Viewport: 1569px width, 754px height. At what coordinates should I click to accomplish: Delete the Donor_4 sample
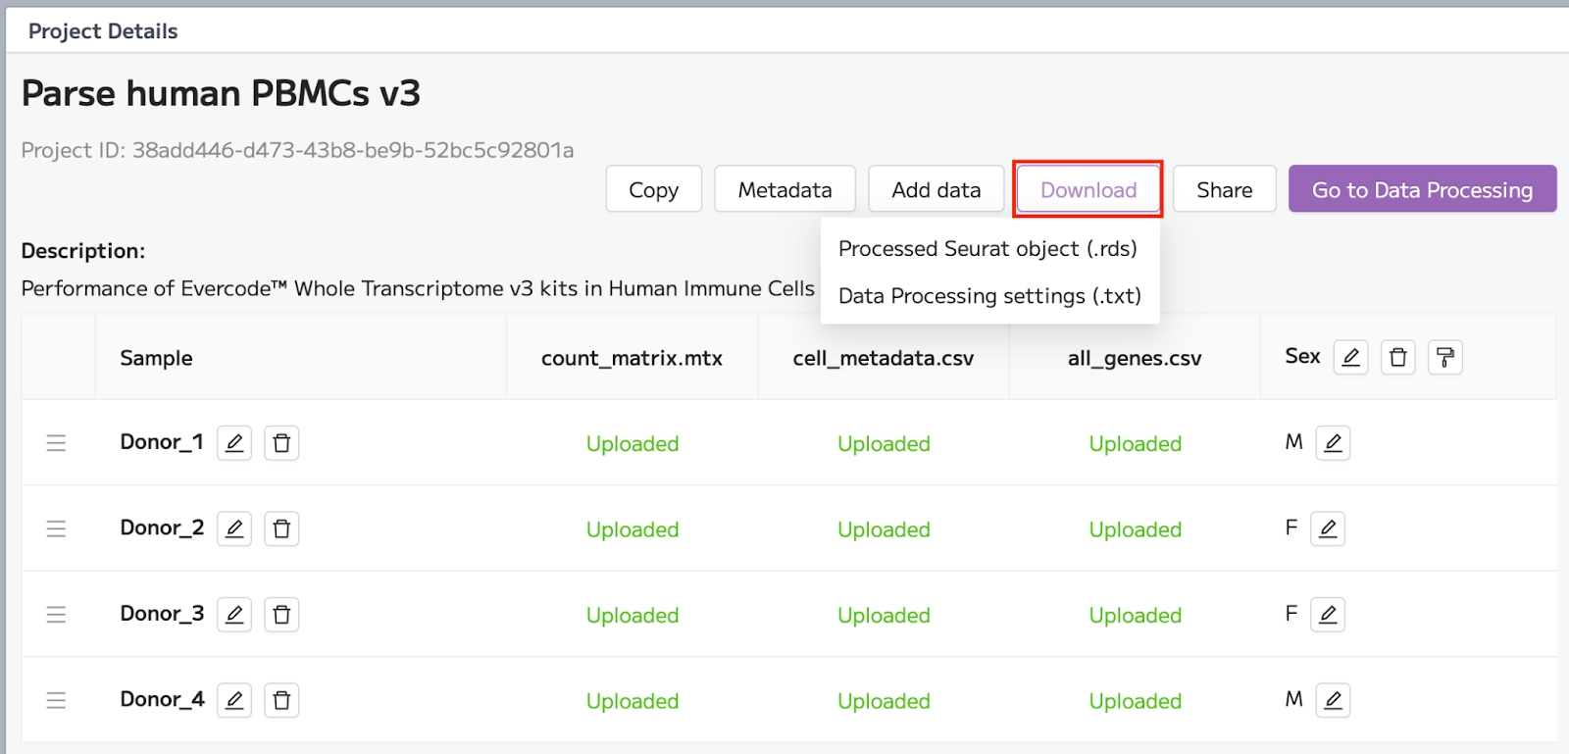coord(281,700)
